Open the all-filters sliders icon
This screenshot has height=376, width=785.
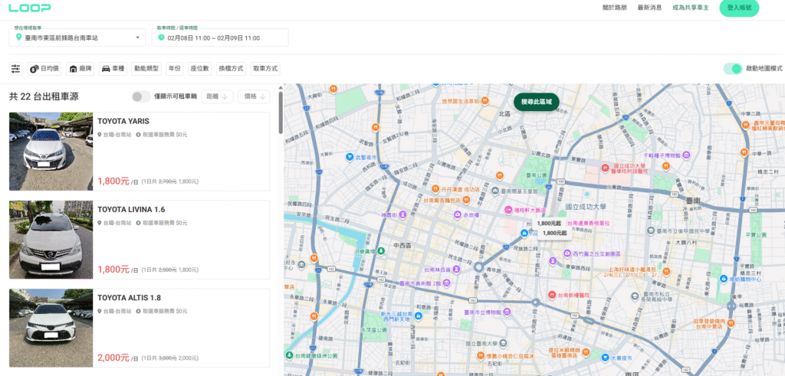pos(15,69)
